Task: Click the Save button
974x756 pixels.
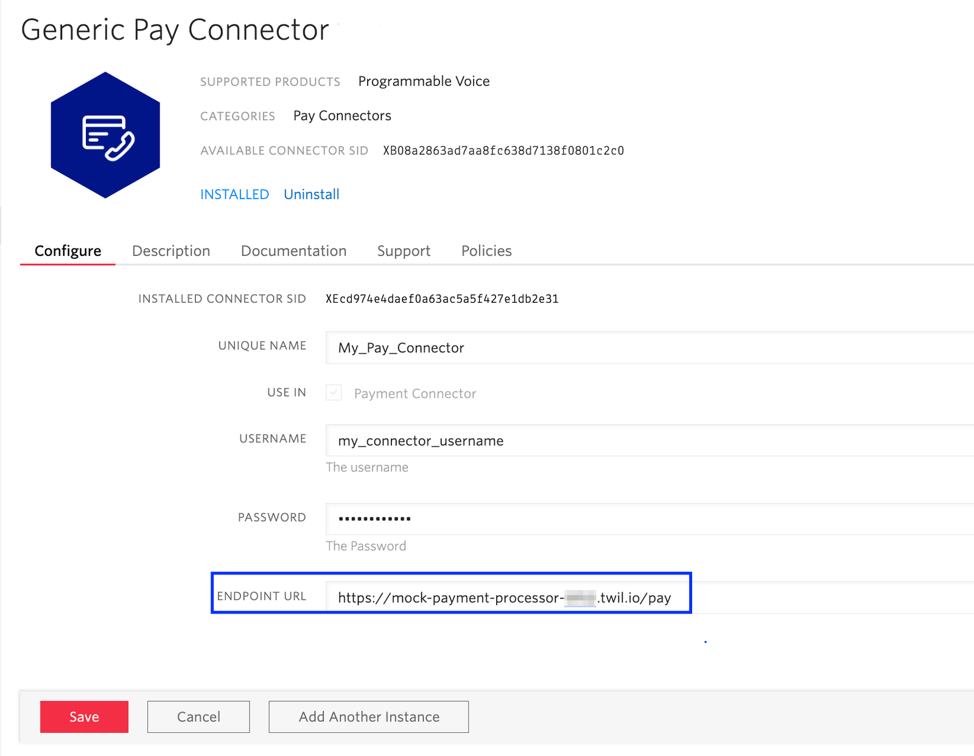Action: pos(84,716)
